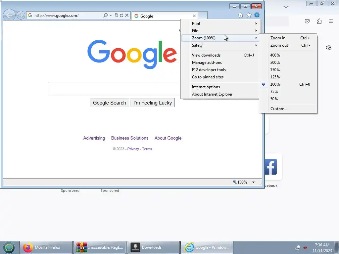The image size is (339, 254).
Task: Expand the File submenu
Action: click(221, 31)
